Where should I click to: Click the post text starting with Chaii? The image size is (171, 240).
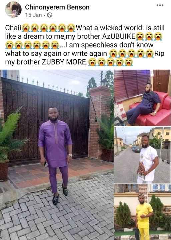click(85, 45)
